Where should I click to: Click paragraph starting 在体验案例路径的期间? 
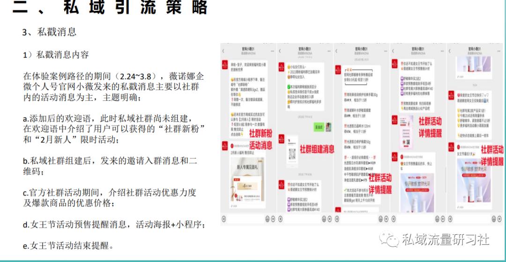pos(113,87)
